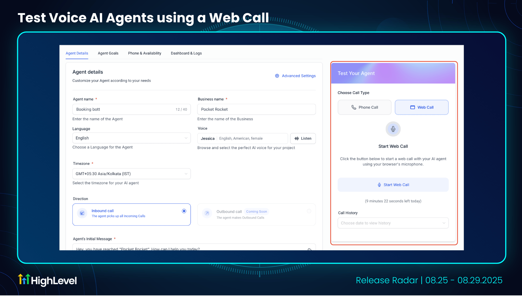Open the Jessica voice selector
This screenshot has width=522, height=297.
(243, 138)
